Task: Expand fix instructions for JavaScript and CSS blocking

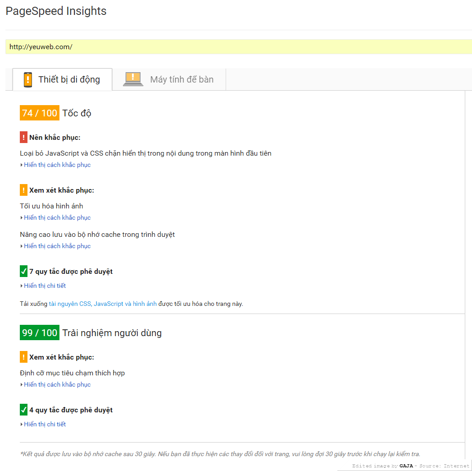Action: [57, 165]
